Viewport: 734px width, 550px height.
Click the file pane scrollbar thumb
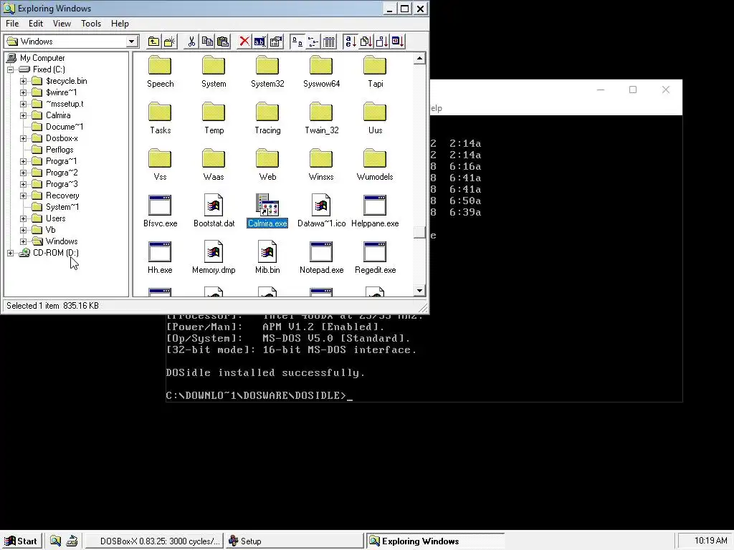click(x=419, y=233)
